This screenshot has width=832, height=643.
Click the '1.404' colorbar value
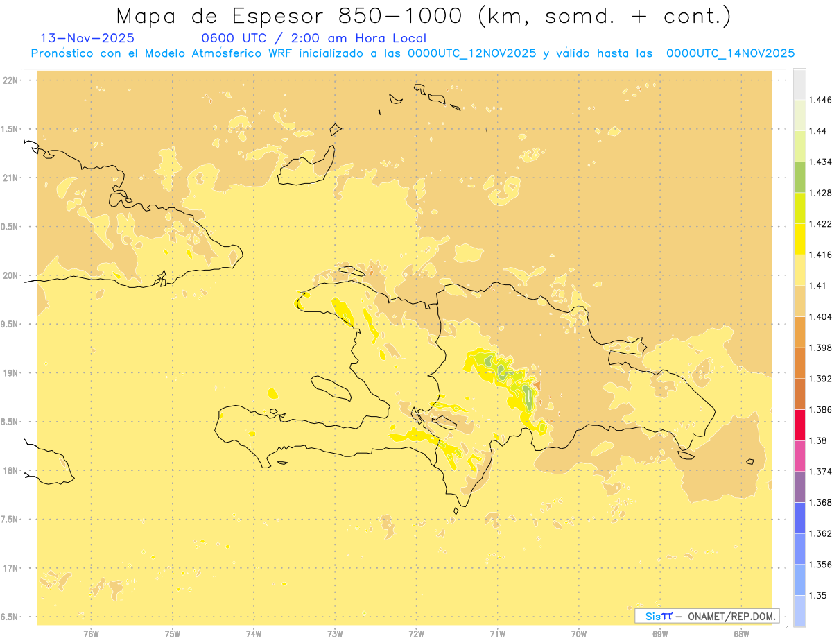coord(820,316)
